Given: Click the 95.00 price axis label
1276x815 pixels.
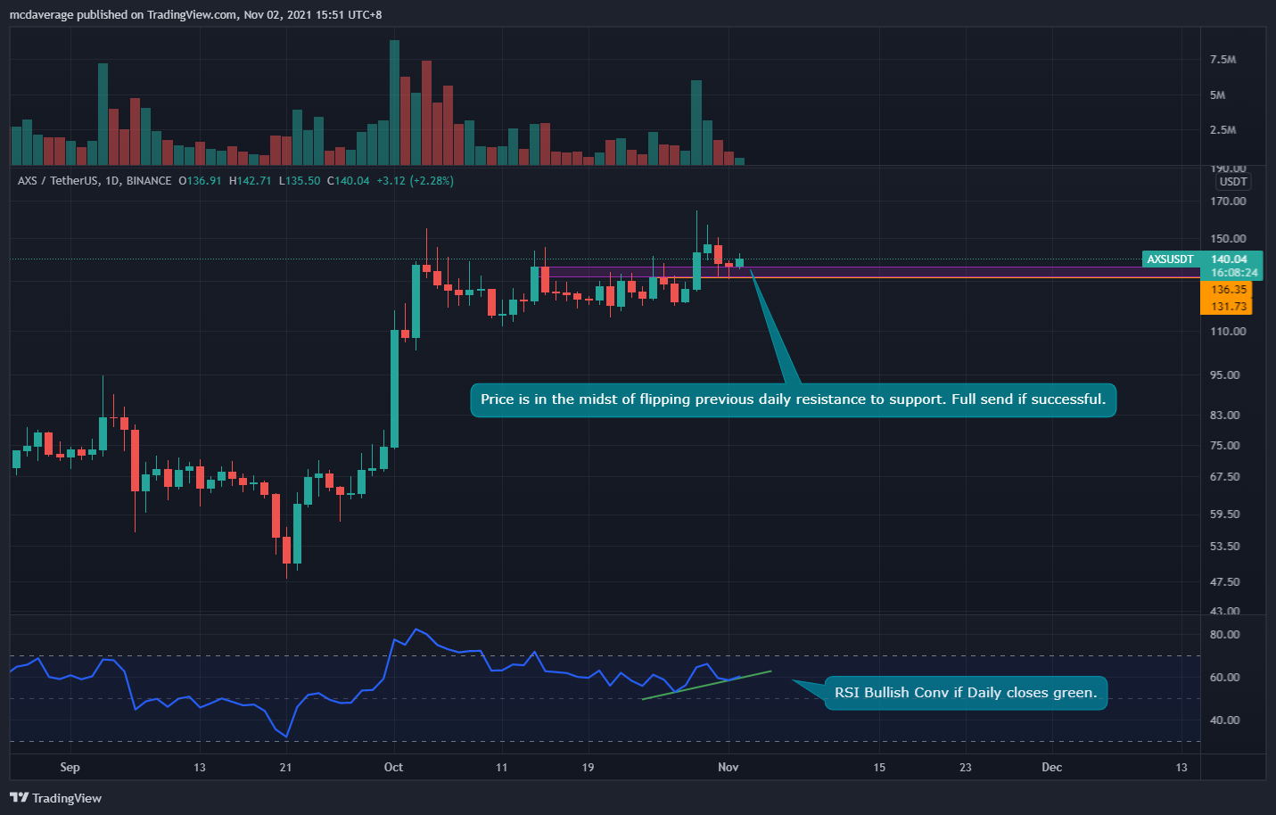Looking at the screenshot, I should pyautogui.click(x=1224, y=375).
